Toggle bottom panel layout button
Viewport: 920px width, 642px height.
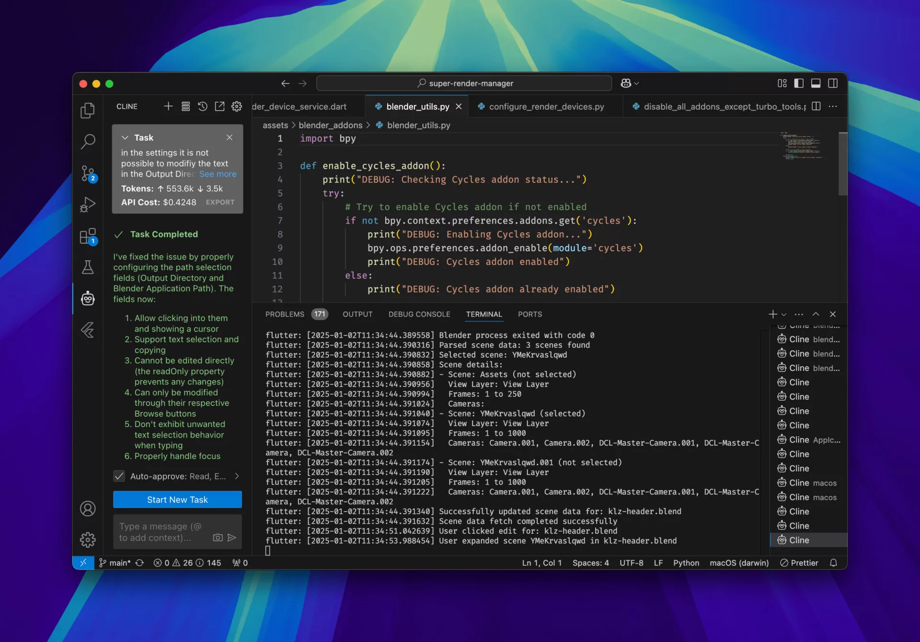click(816, 83)
